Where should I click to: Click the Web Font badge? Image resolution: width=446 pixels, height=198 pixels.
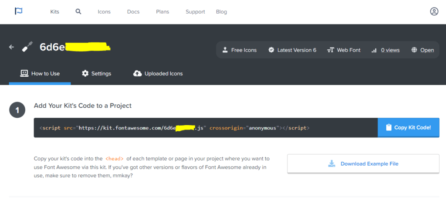343,50
